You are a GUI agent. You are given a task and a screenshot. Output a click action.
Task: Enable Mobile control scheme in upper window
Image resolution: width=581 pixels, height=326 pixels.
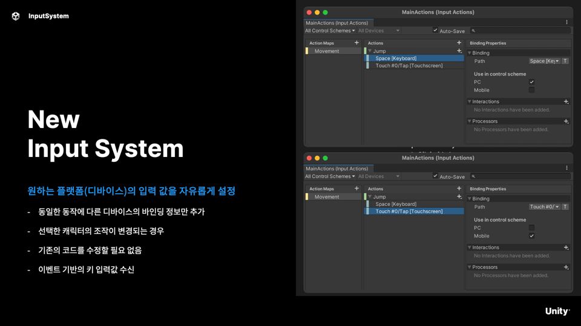532,90
